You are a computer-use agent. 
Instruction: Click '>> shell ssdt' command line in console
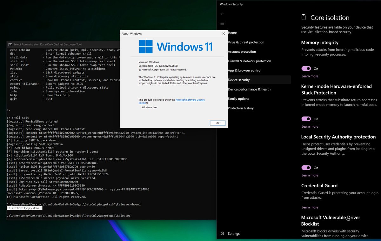pyautogui.click(x=18, y=117)
